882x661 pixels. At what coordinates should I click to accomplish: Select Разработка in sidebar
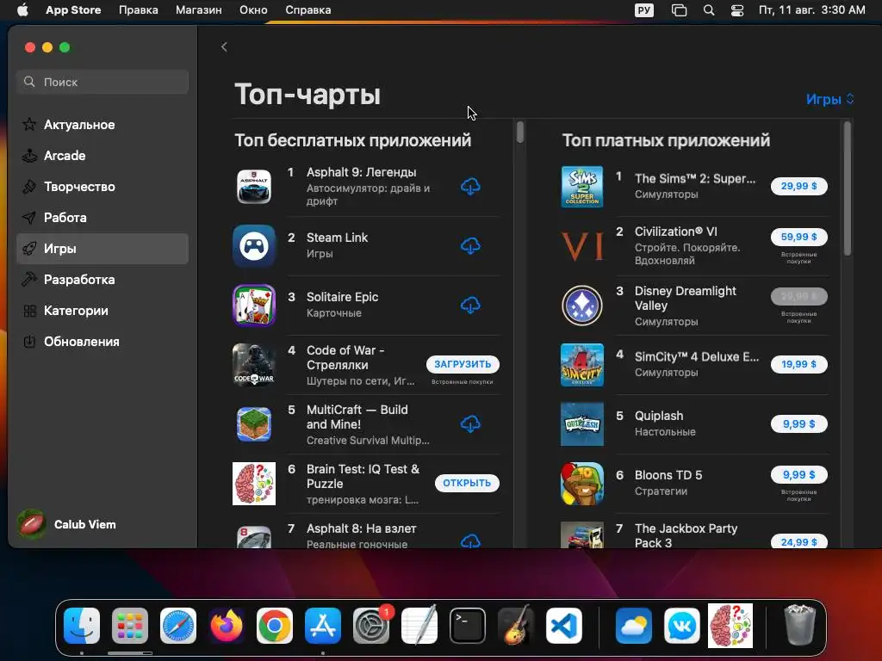pyautogui.click(x=102, y=280)
